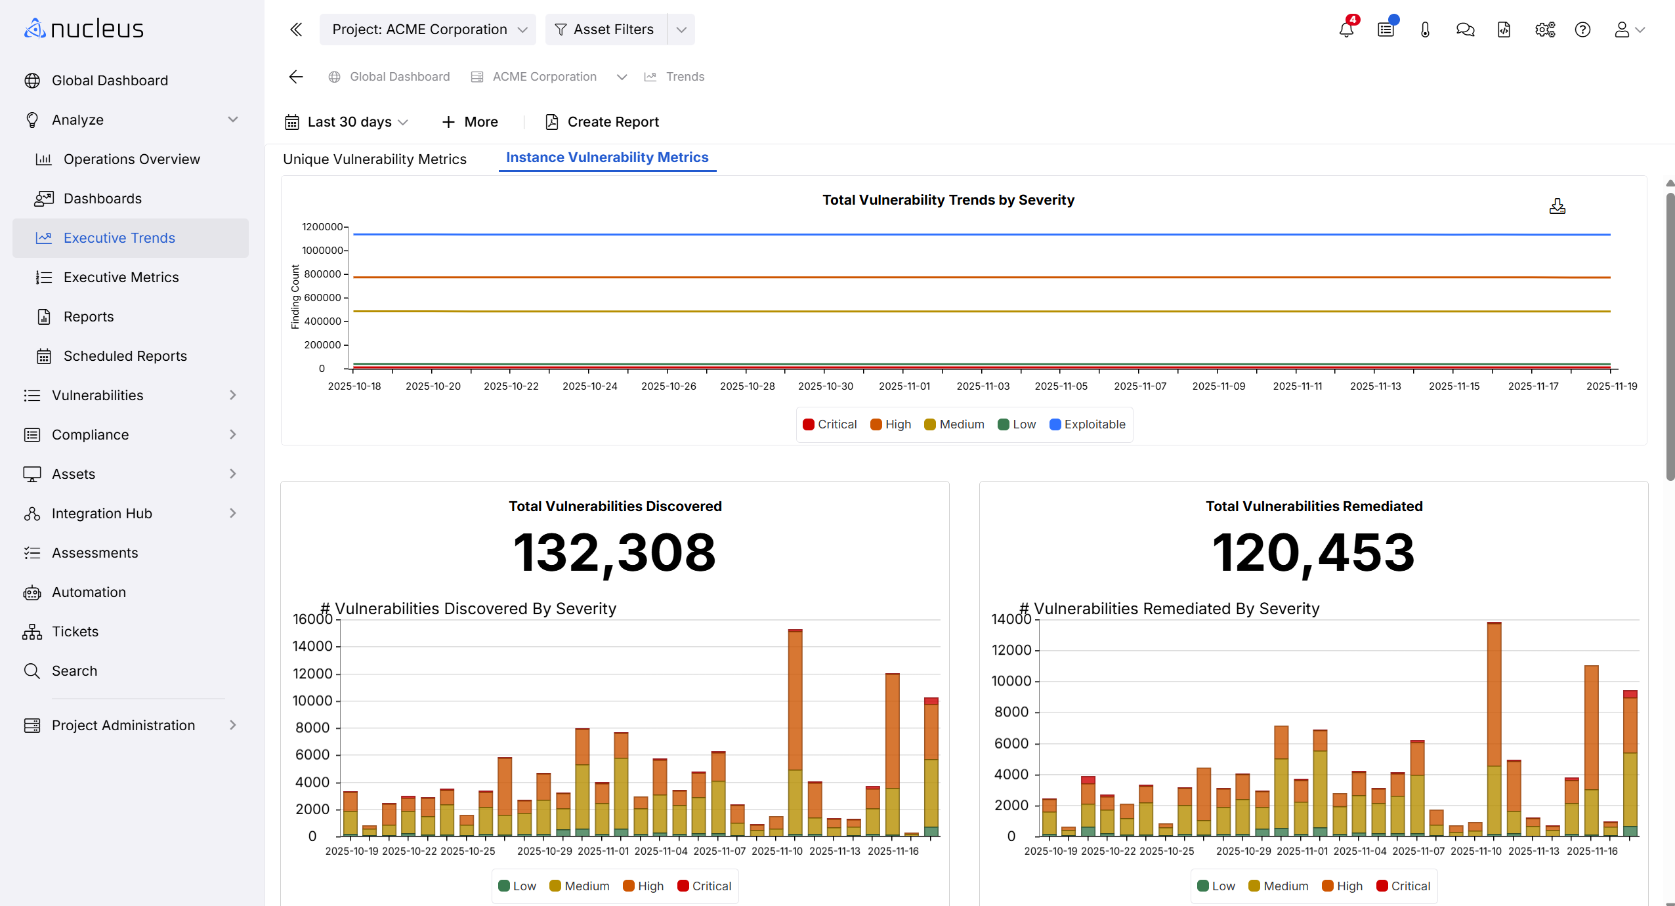Open Executive Metrics in the sidebar
This screenshot has width=1675, height=906.
click(121, 277)
